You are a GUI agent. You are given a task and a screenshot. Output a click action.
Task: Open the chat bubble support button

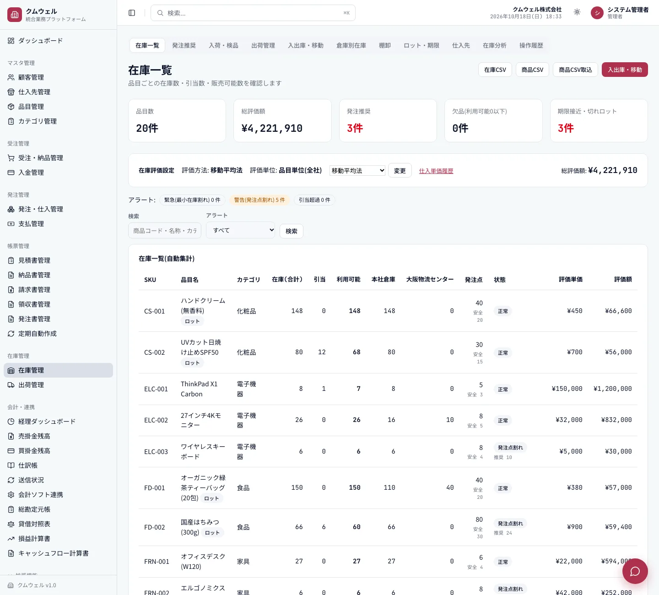pyautogui.click(x=635, y=571)
